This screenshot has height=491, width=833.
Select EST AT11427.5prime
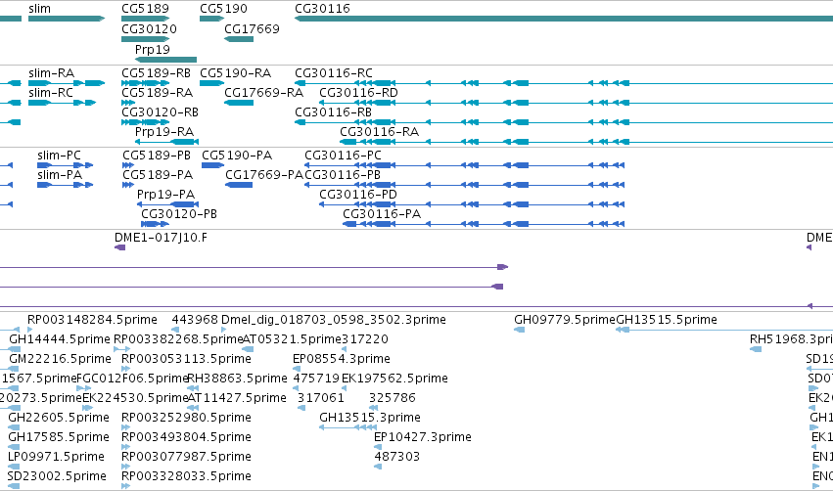pyautogui.click(x=237, y=398)
